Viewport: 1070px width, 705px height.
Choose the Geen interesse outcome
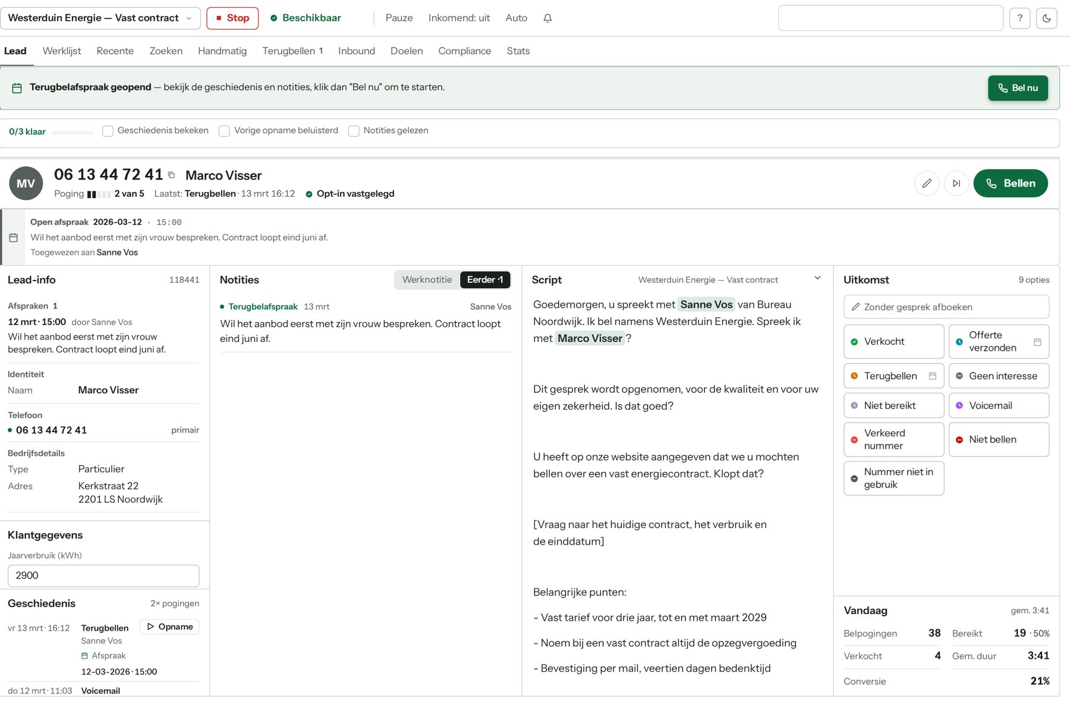[999, 376]
